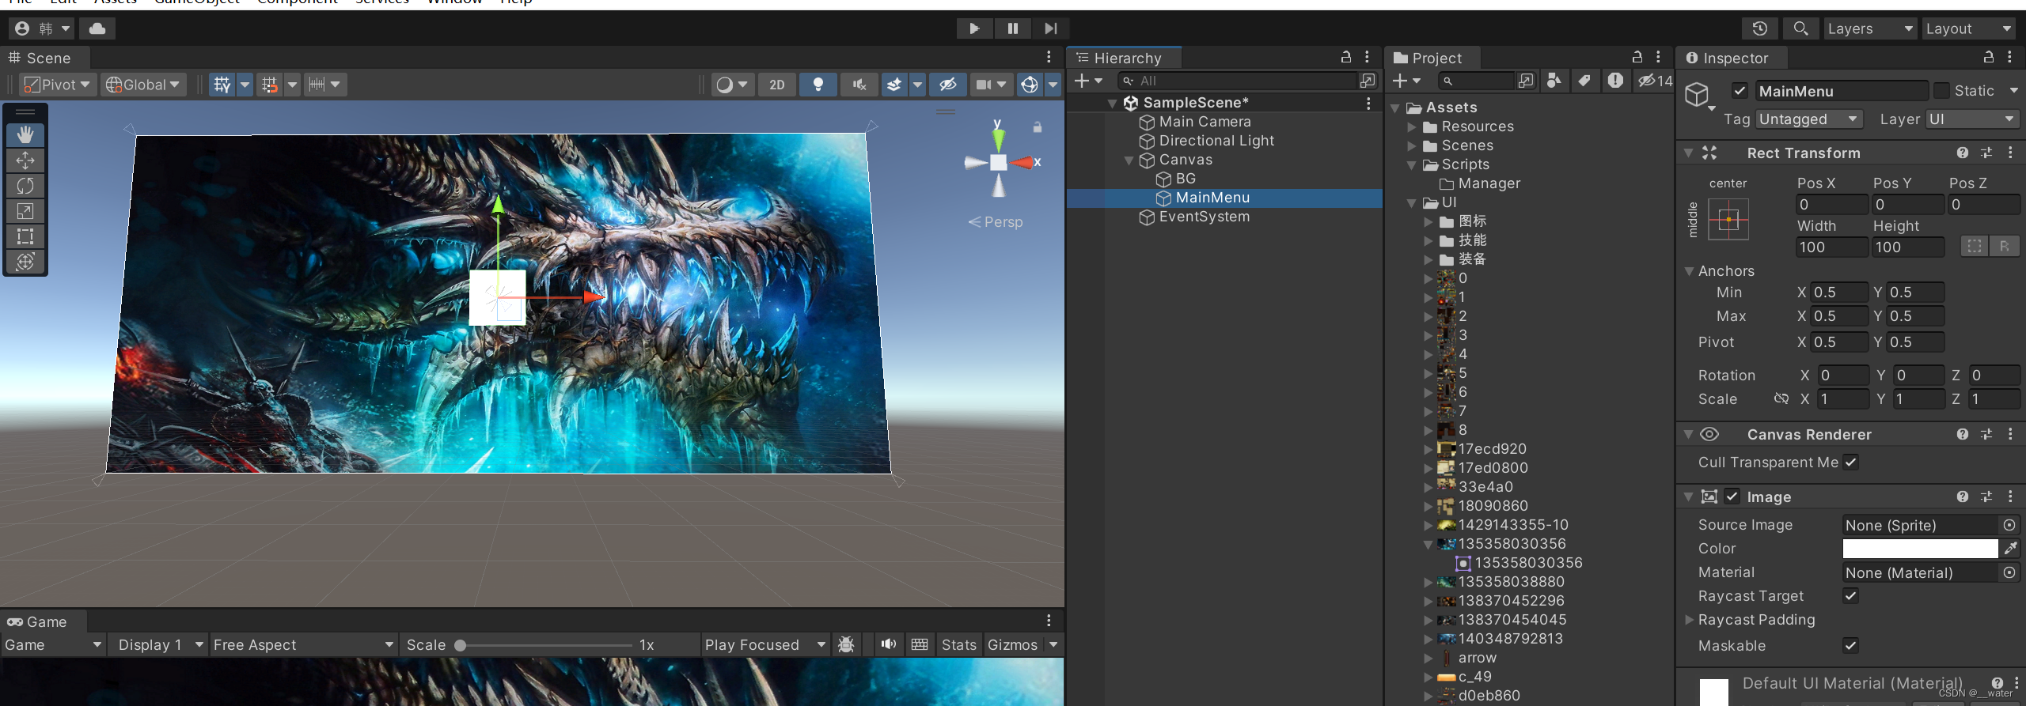Open Material object picker circle
The width and height of the screenshot is (2026, 706).
2009,572
